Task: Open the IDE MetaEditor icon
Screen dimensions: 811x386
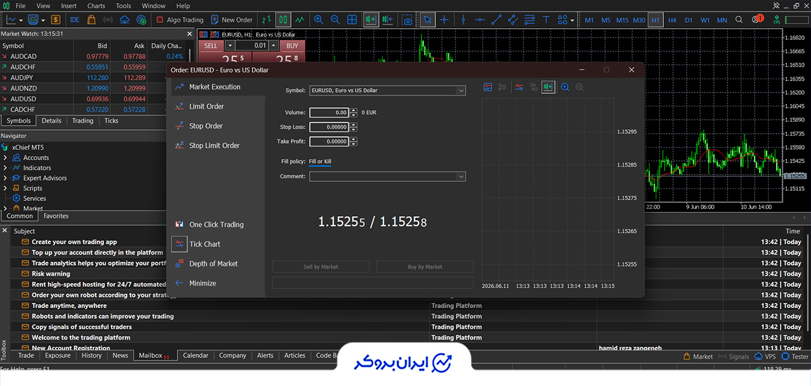Action: 75,20
